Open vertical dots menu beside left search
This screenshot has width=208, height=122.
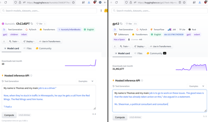(101, 11)
